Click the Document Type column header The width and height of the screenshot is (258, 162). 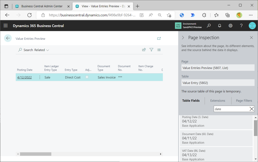coord(104,68)
